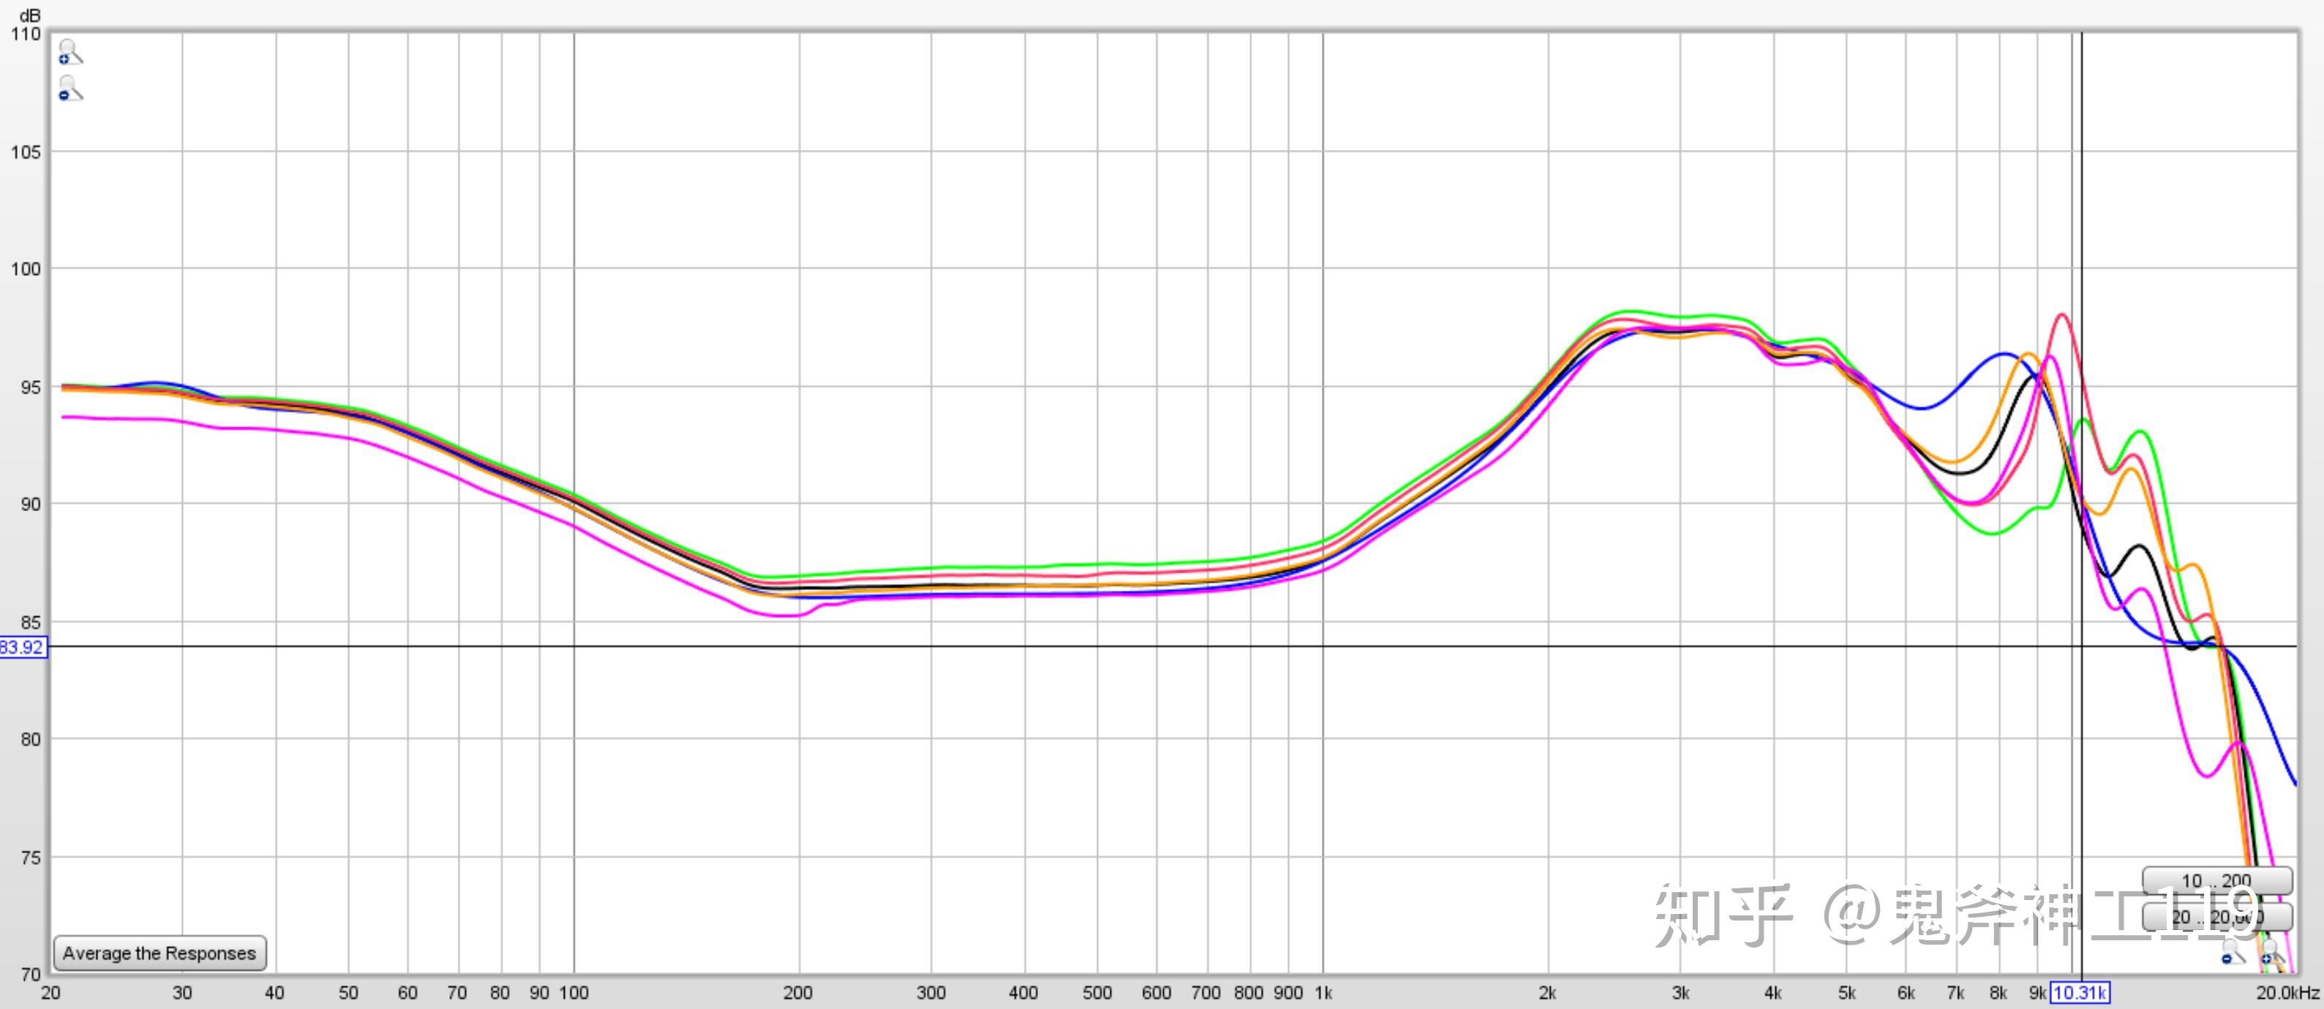The width and height of the screenshot is (2324, 1009).
Task: Click the 1k label on the frequency axis
Action: pyautogui.click(x=1323, y=993)
